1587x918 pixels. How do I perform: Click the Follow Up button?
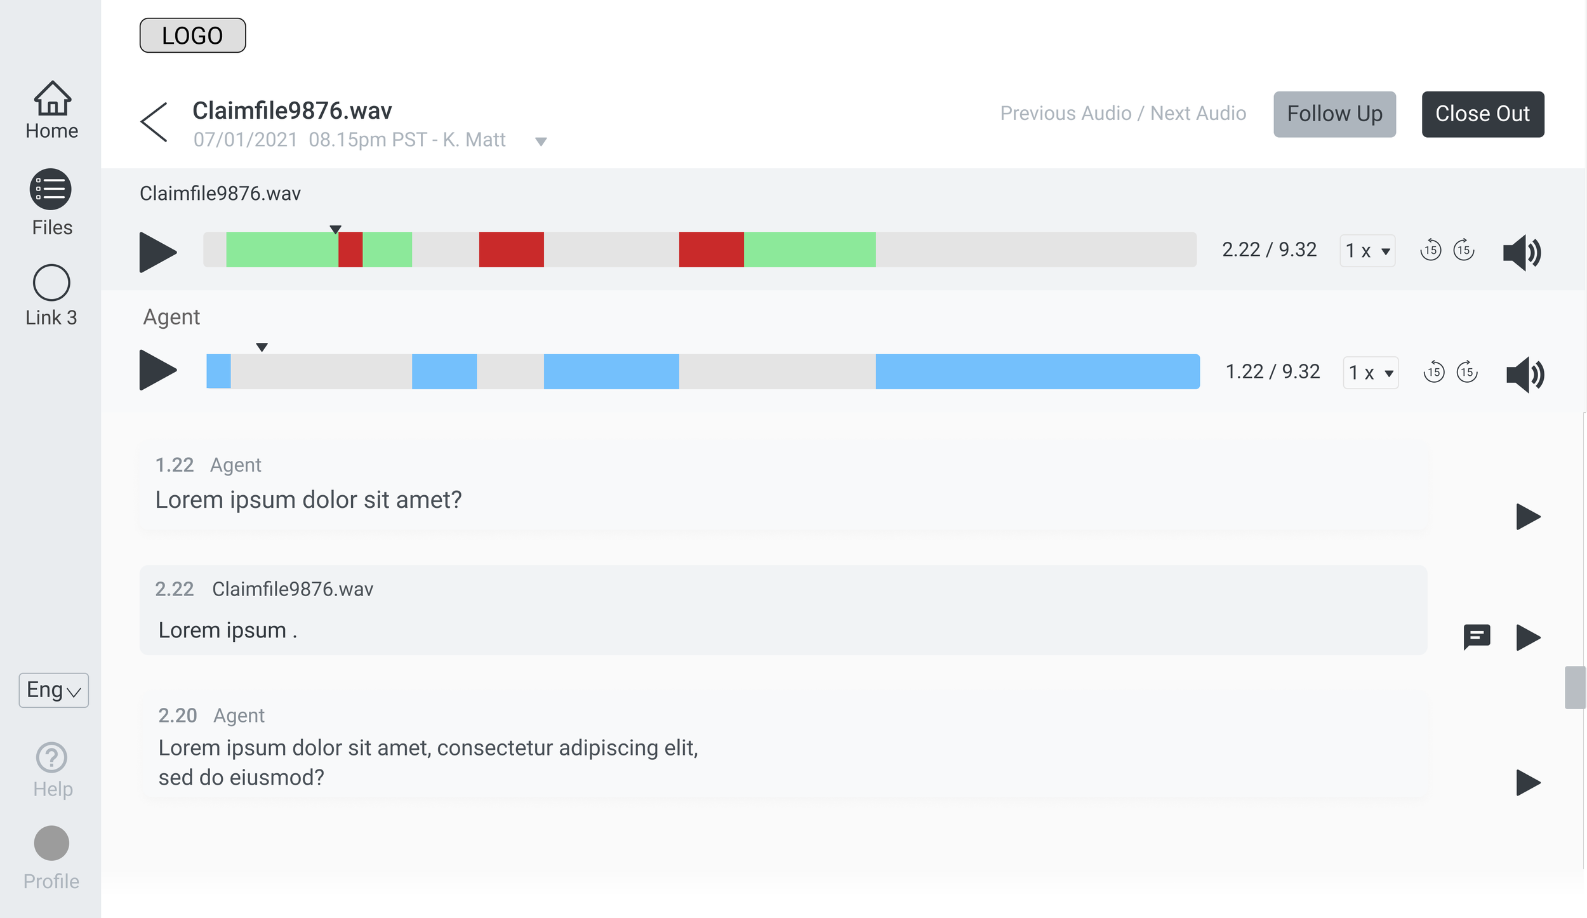click(1334, 114)
